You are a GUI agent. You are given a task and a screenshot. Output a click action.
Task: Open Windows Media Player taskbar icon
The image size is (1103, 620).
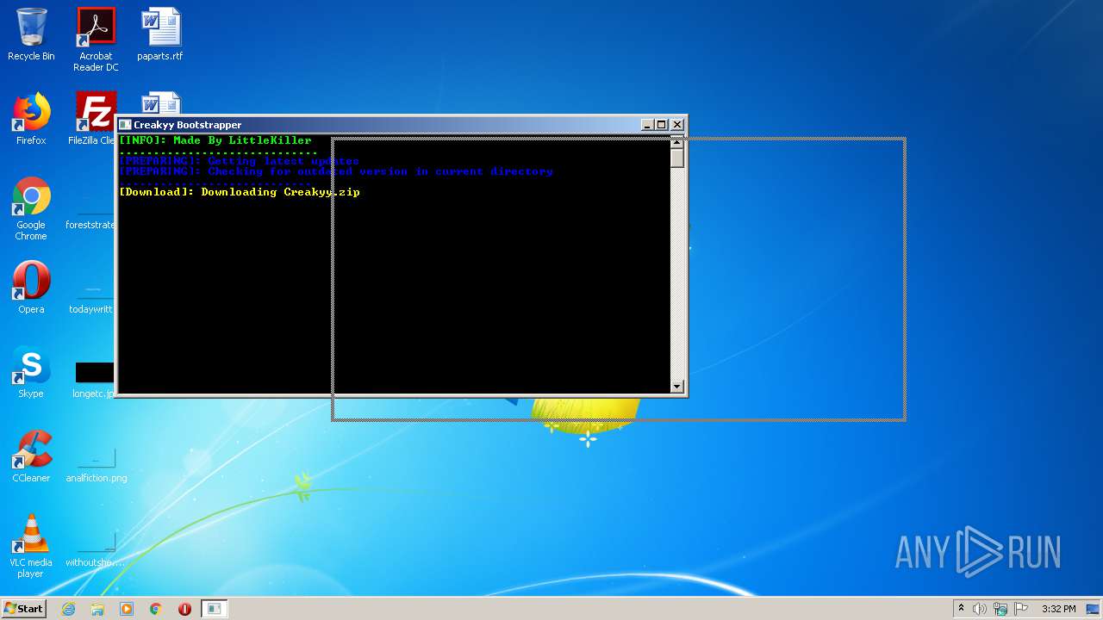pyautogui.click(x=127, y=609)
